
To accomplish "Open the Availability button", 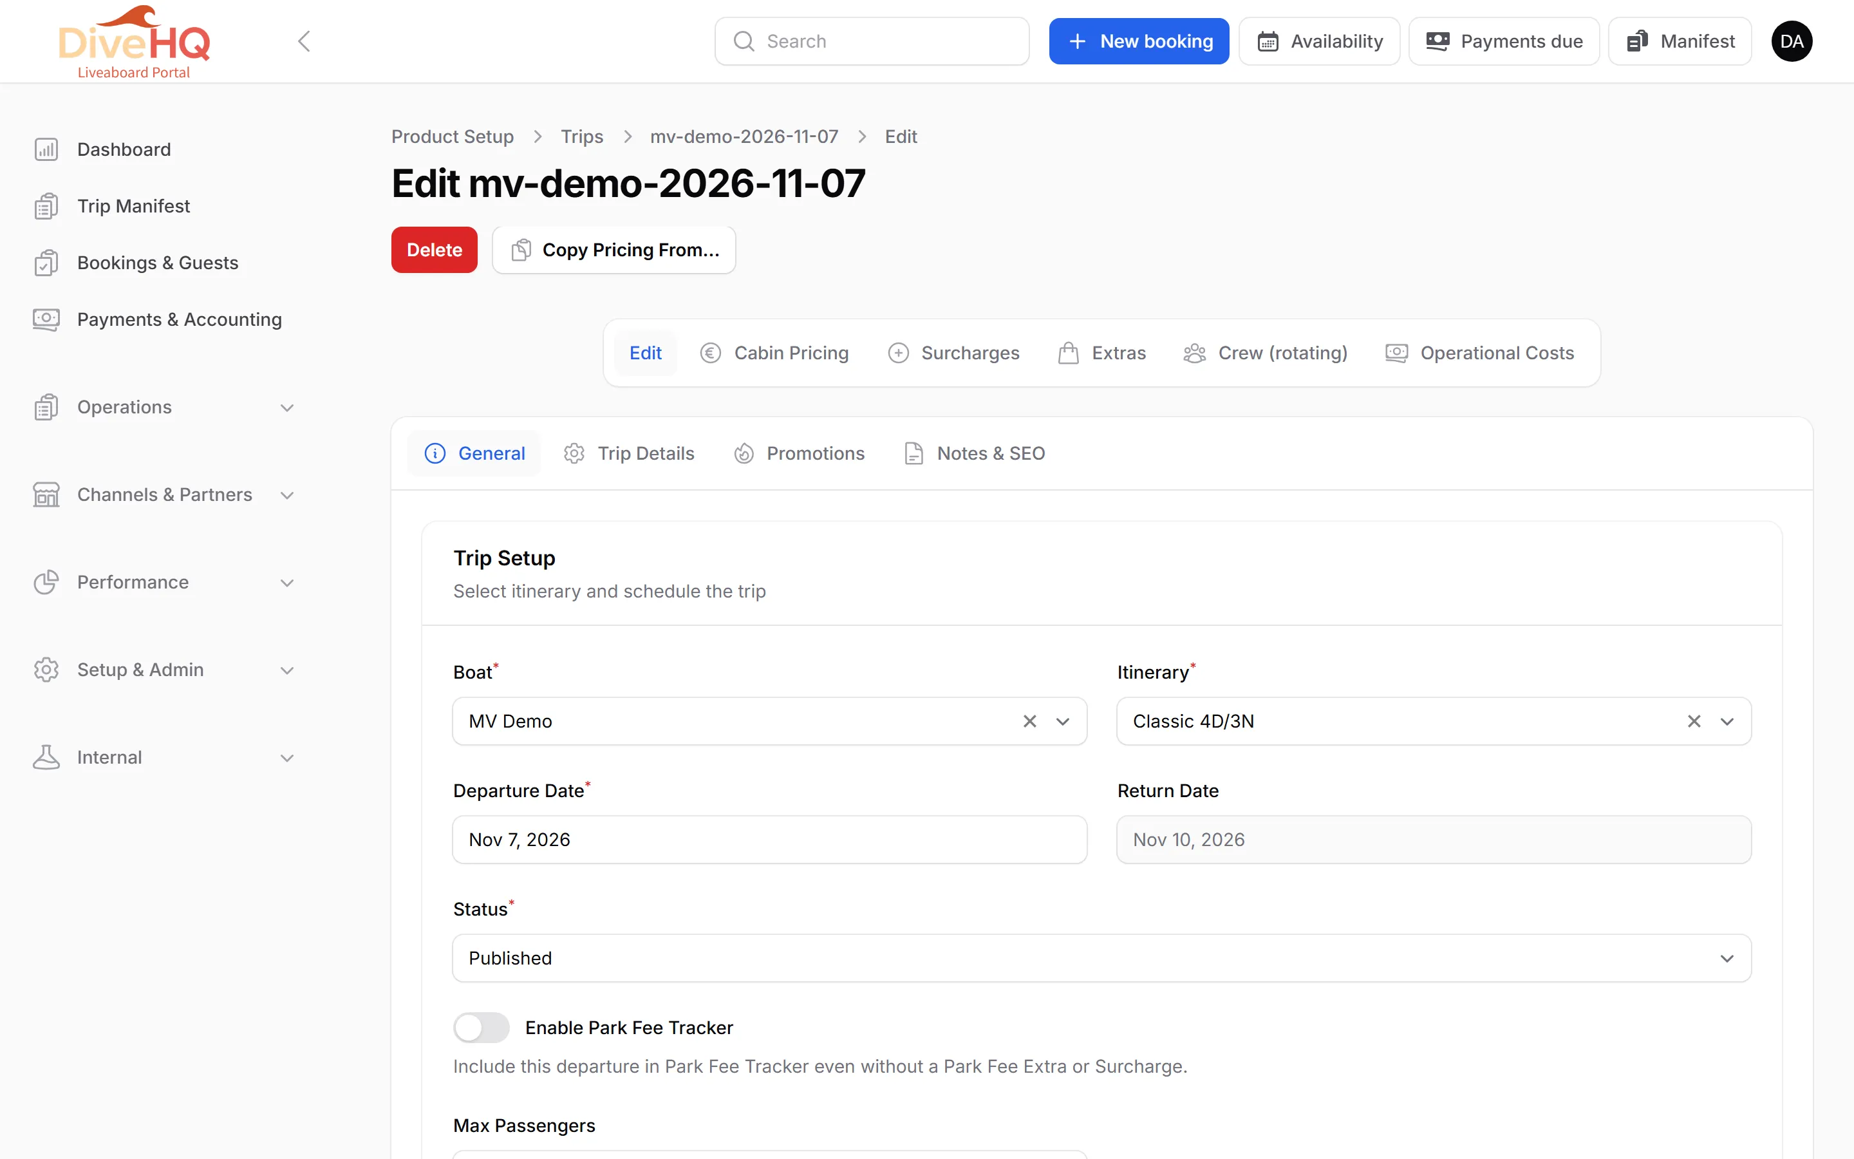I will coord(1319,41).
